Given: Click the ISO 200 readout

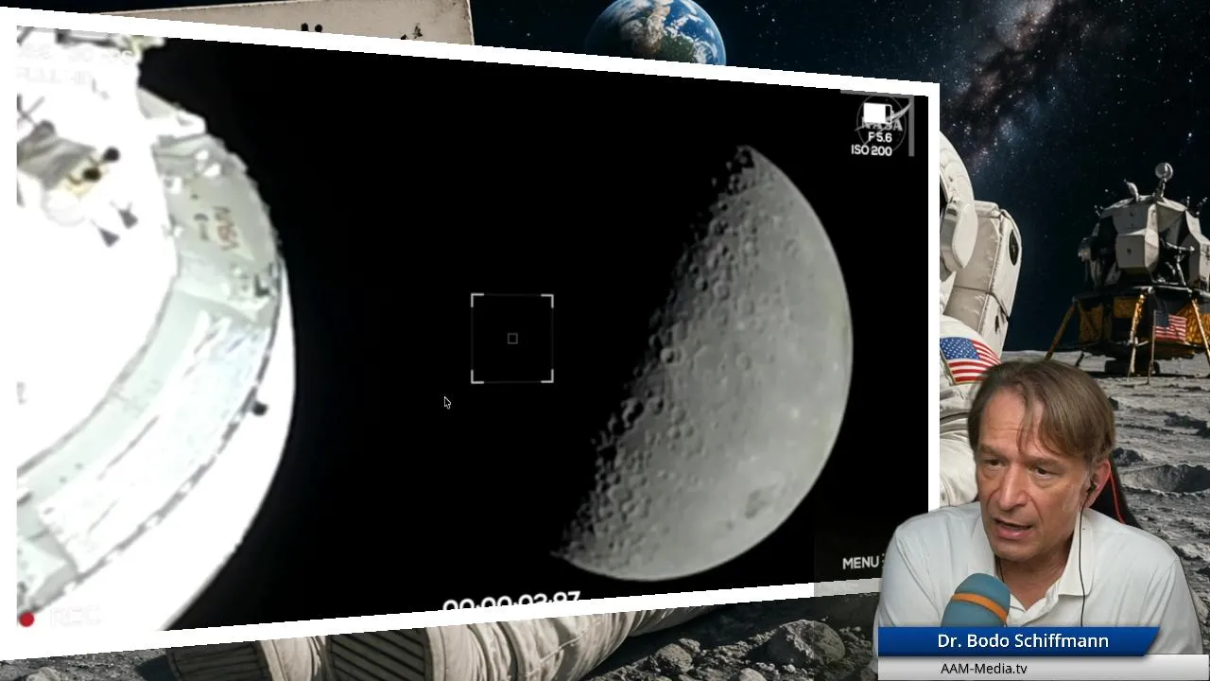Looking at the screenshot, I should click(x=871, y=150).
